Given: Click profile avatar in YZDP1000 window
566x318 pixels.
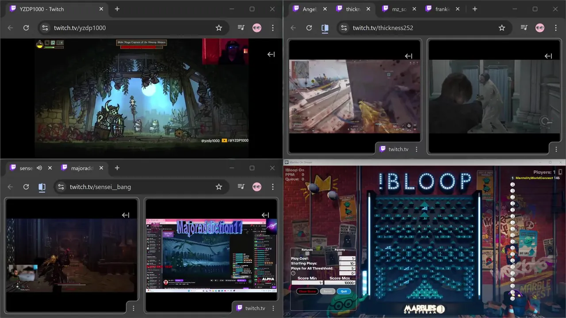Looking at the screenshot, I should click(257, 28).
